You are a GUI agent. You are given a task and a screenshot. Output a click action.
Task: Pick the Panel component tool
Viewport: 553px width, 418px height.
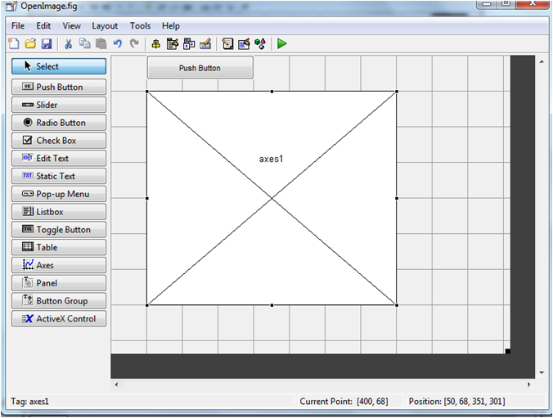[59, 283]
